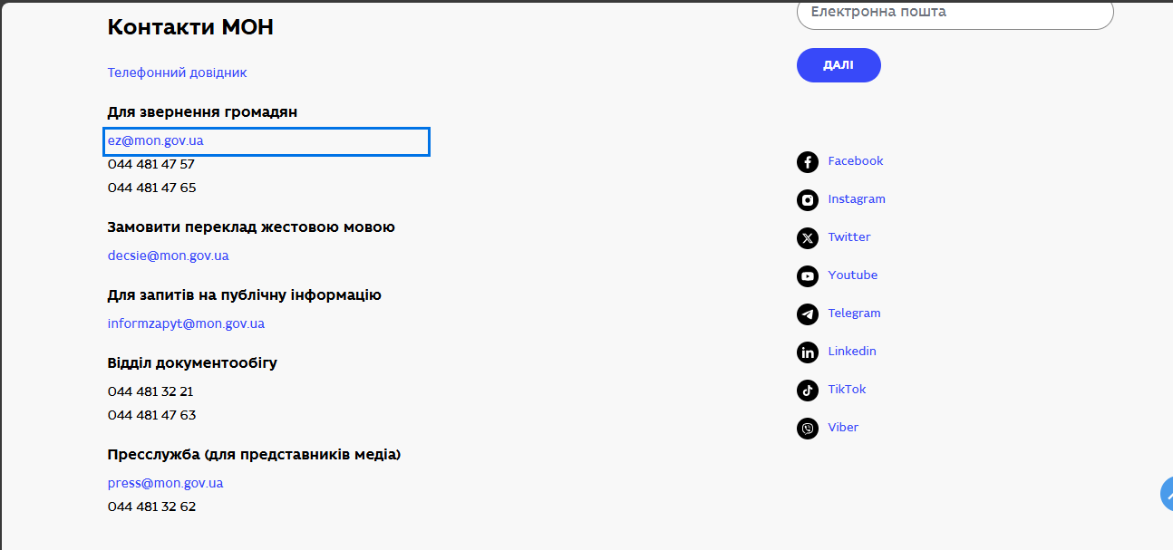The width and height of the screenshot is (1173, 550).
Task: Open the Телефонний довідник link
Action: (177, 72)
